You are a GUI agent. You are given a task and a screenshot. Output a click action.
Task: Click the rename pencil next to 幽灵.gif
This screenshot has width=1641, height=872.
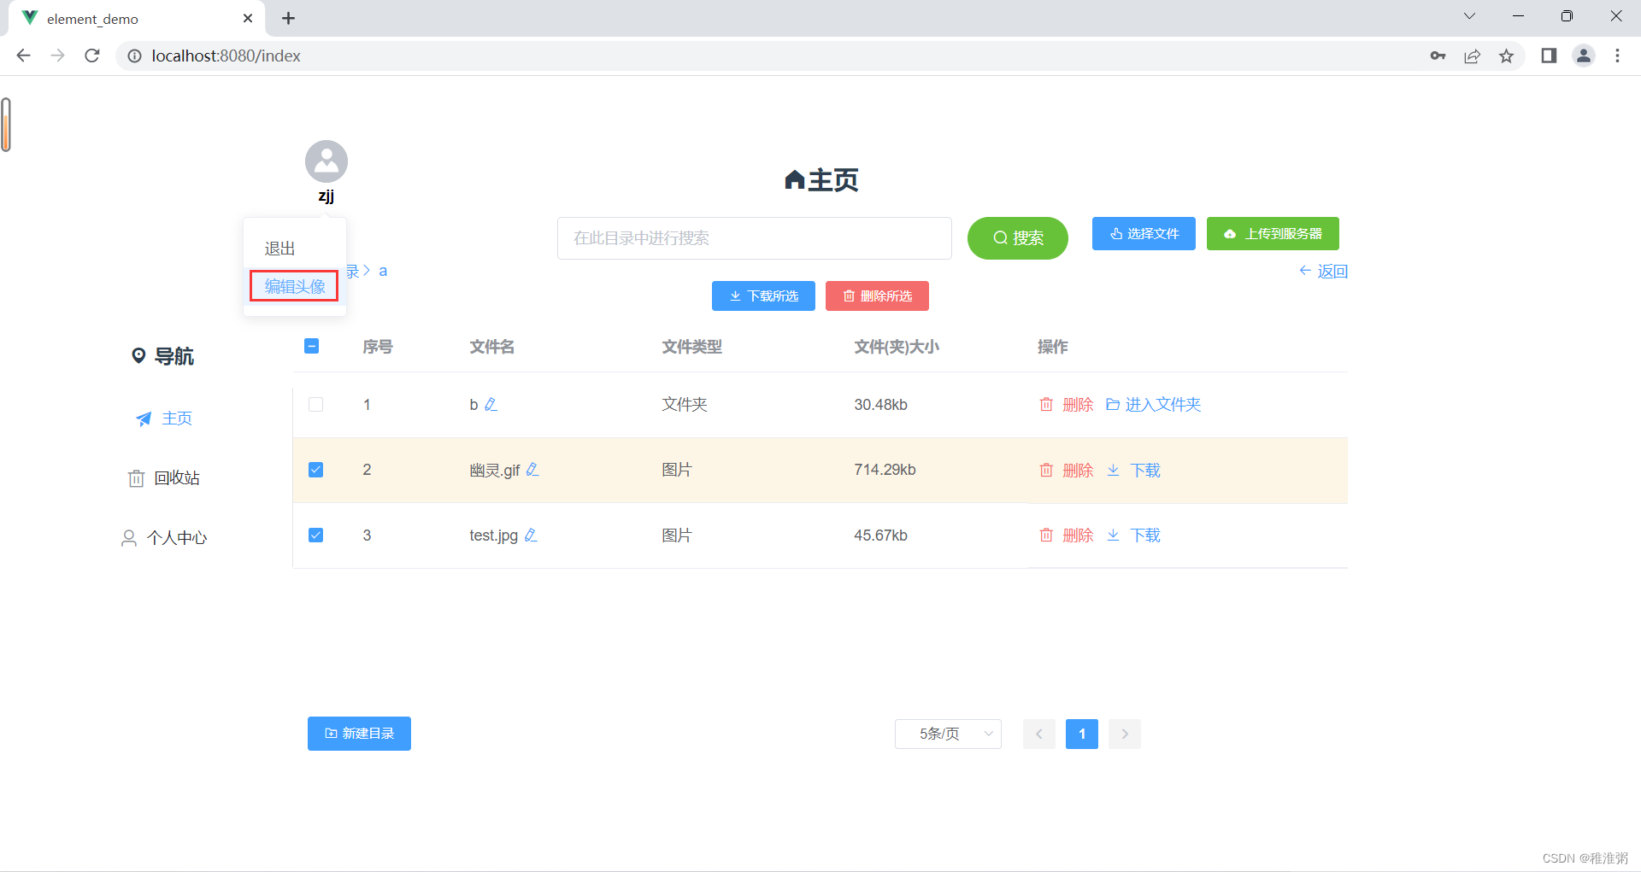[532, 469]
